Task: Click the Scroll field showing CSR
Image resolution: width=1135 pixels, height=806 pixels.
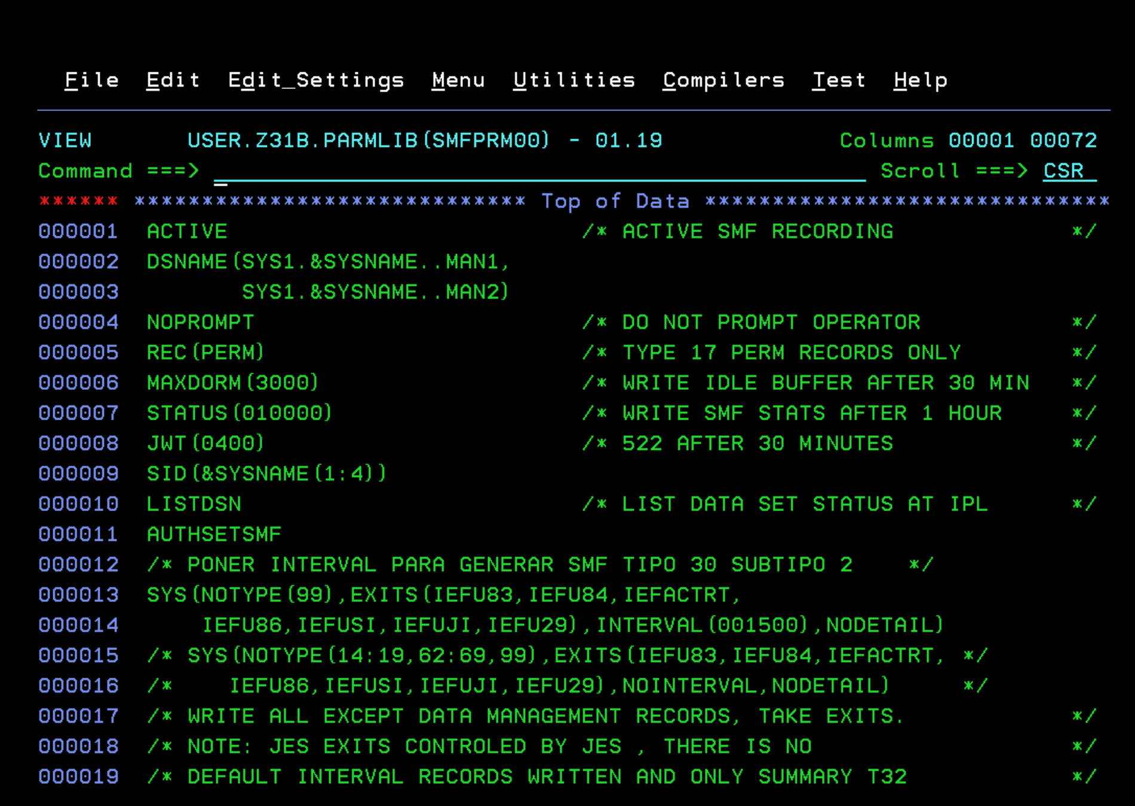Action: point(1068,171)
